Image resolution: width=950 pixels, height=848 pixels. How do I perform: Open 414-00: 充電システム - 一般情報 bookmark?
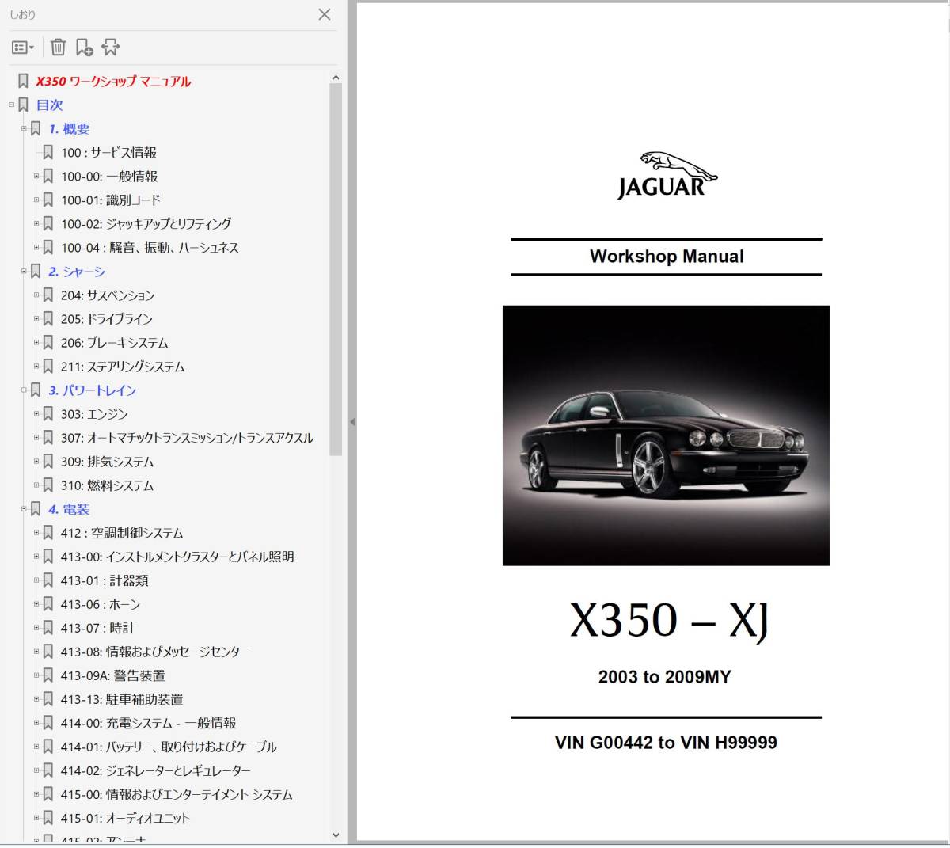click(148, 723)
